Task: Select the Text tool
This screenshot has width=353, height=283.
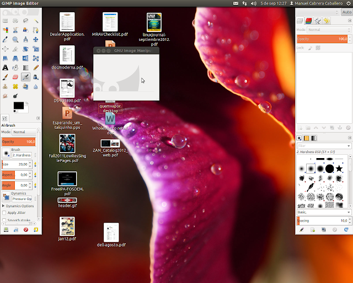Action: pos(5,67)
